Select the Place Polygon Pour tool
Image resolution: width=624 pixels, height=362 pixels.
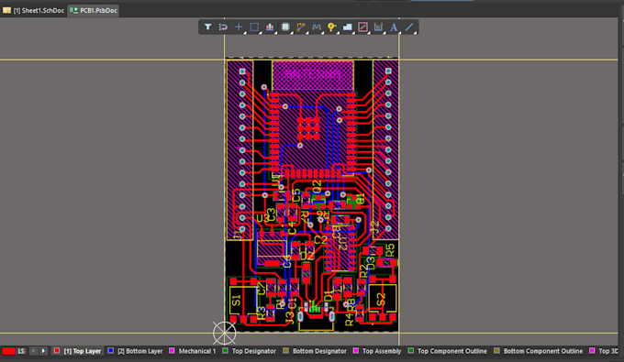coord(347,27)
